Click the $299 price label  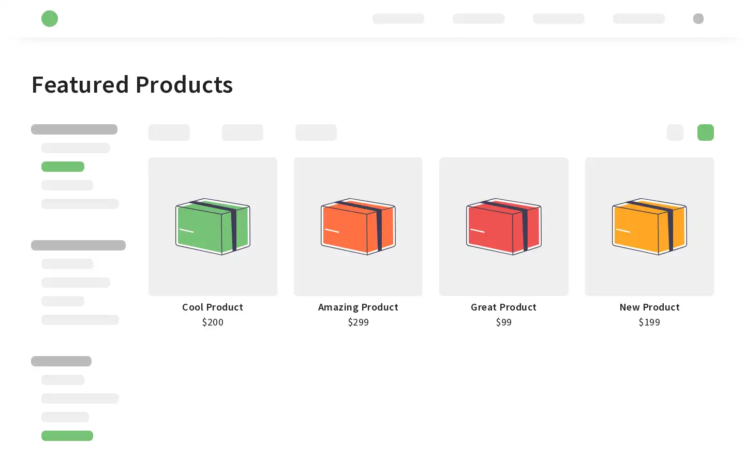click(358, 322)
